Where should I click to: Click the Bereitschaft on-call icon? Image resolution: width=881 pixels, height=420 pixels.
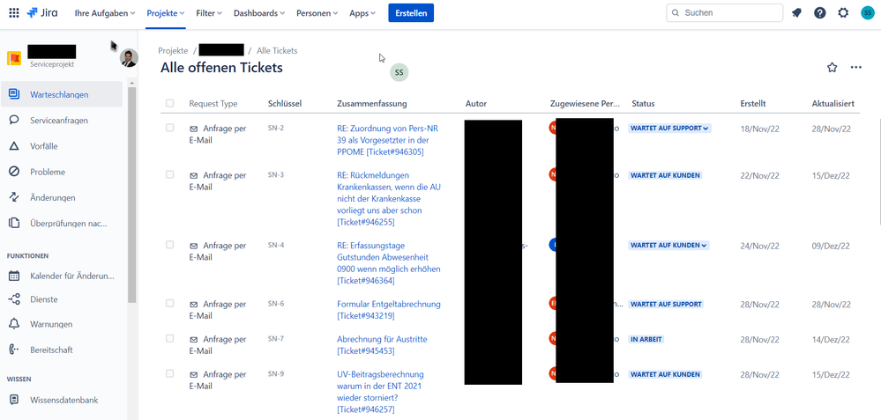(14, 350)
